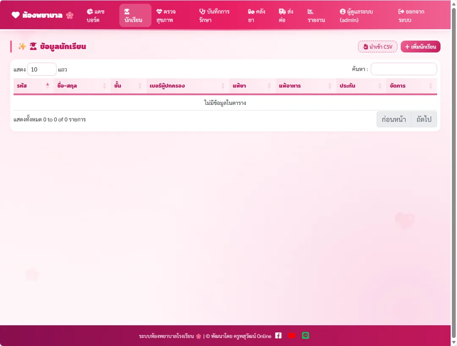Sort the table by ชื่อ-สกุล column
The width and height of the screenshot is (457, 346).
click(x=82, y=86)
